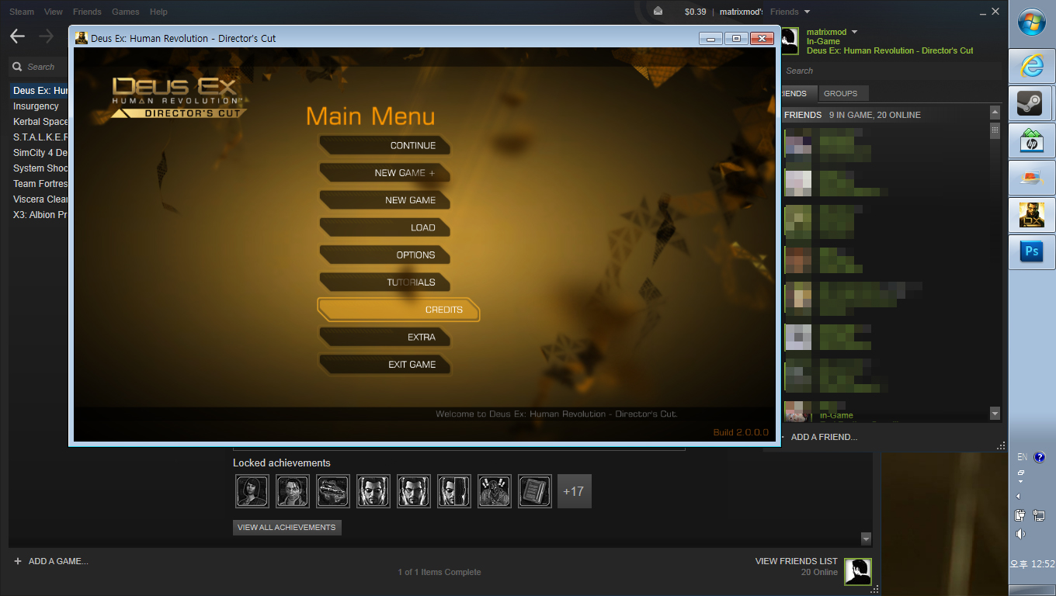The height and width of the screenshot is (596, 1056).
Task: Click VIEW FRIENDS LIST link
Action: pos(797,561)
